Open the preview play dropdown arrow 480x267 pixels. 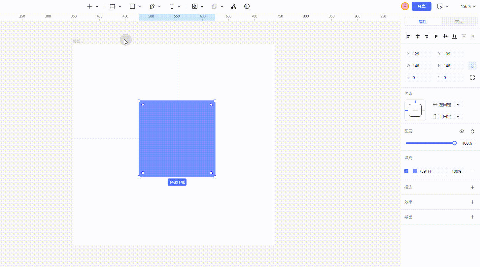tap(447, 7)
